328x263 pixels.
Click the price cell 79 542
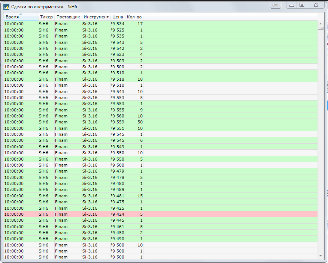(117, 48)
